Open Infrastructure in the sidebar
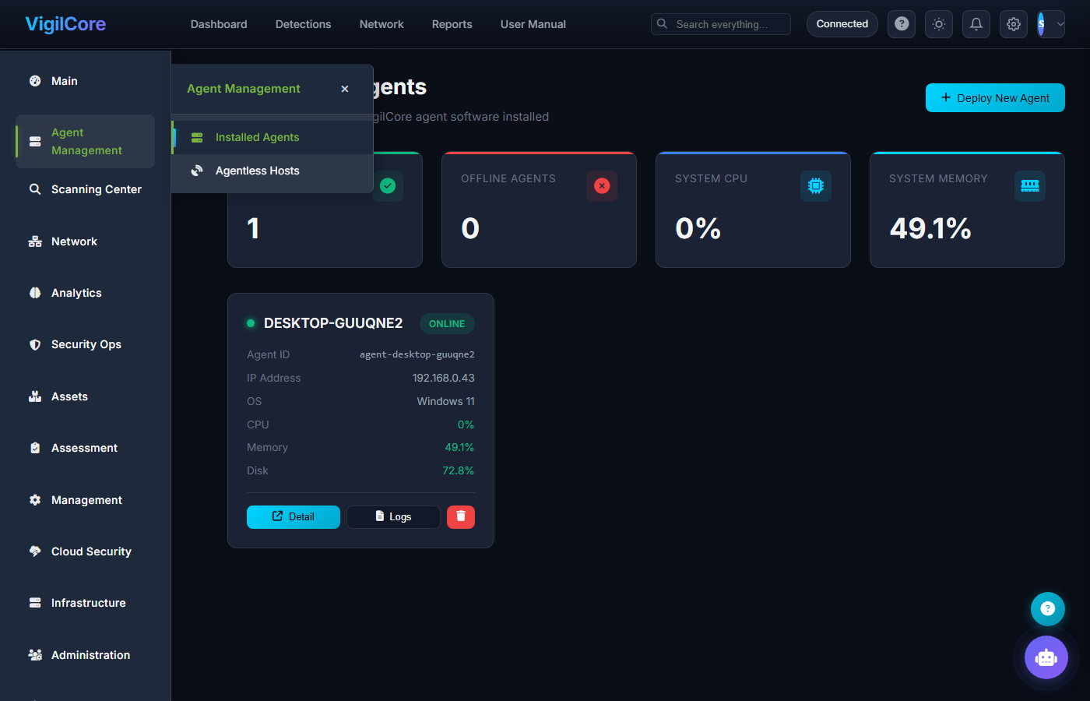This screenshot has height=701, width=1090. point(85,603)
